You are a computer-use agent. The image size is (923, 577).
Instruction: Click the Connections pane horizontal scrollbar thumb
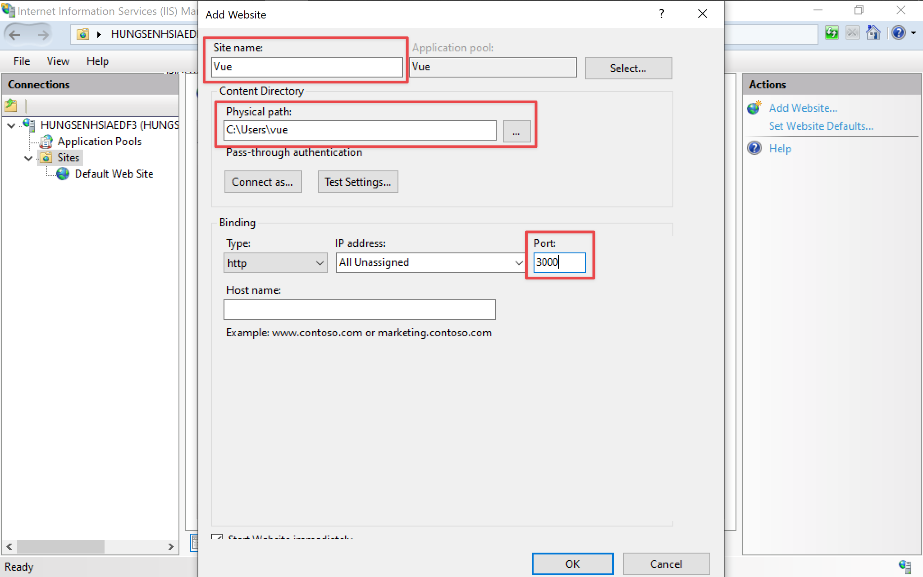coord(61,547)
